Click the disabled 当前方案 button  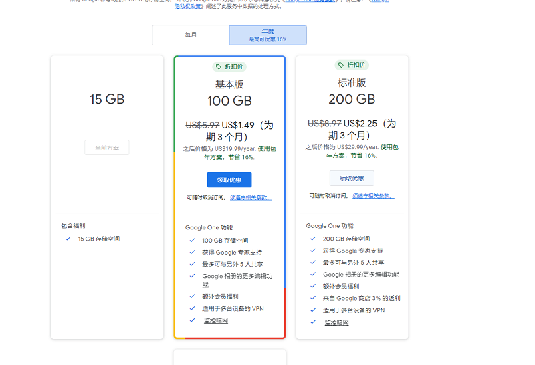[107, 148]
